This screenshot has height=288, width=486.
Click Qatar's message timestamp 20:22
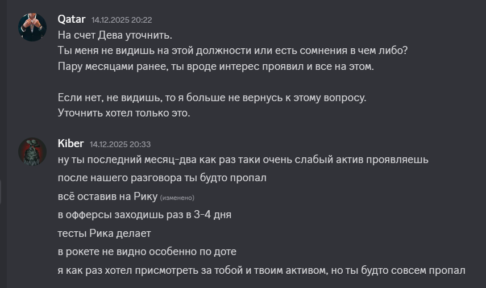122,20
